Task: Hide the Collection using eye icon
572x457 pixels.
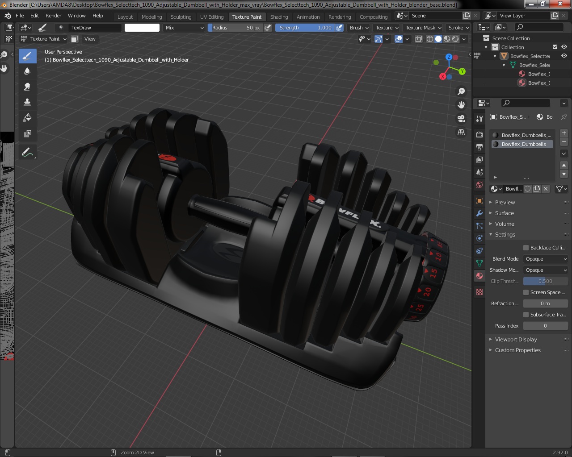Action: click(x=564, y=47)
